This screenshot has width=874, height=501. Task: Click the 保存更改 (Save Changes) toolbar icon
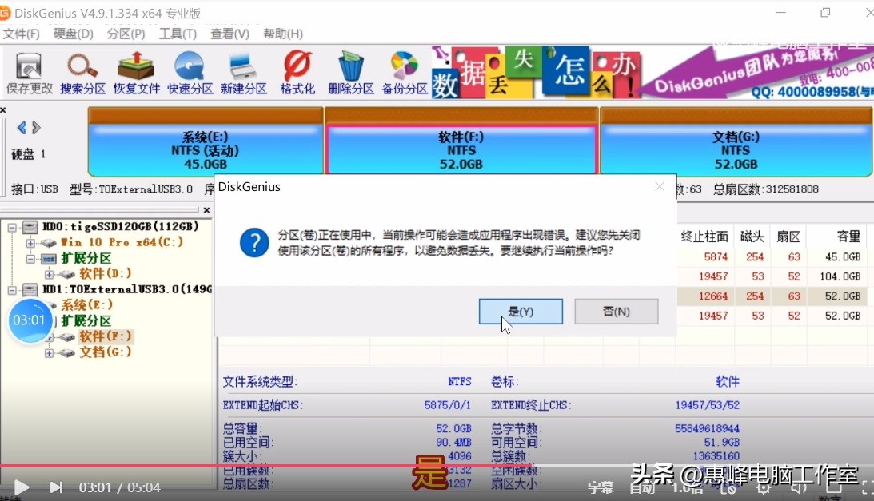pos(29,72)
